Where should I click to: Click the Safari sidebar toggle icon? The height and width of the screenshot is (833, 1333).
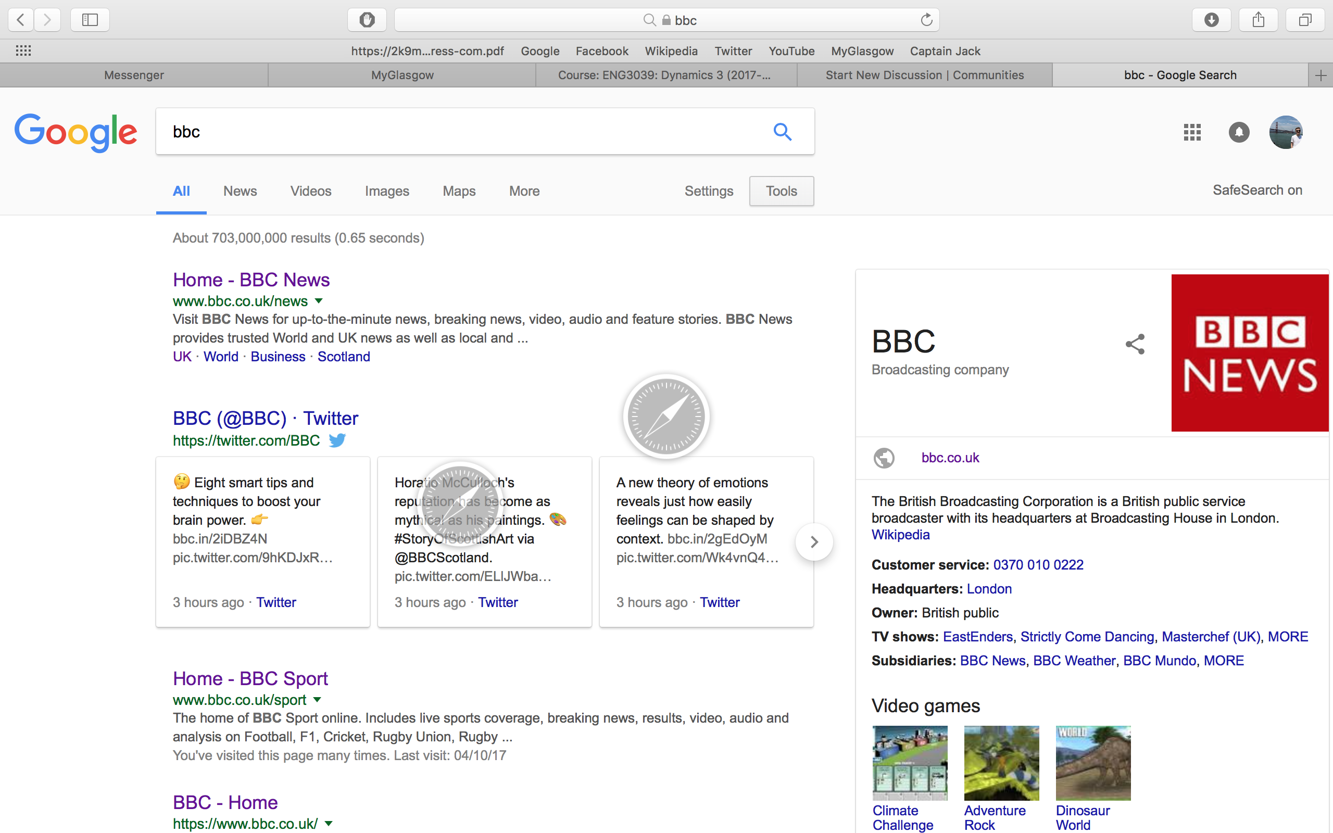pyautogui.click(x=90, y=20)
